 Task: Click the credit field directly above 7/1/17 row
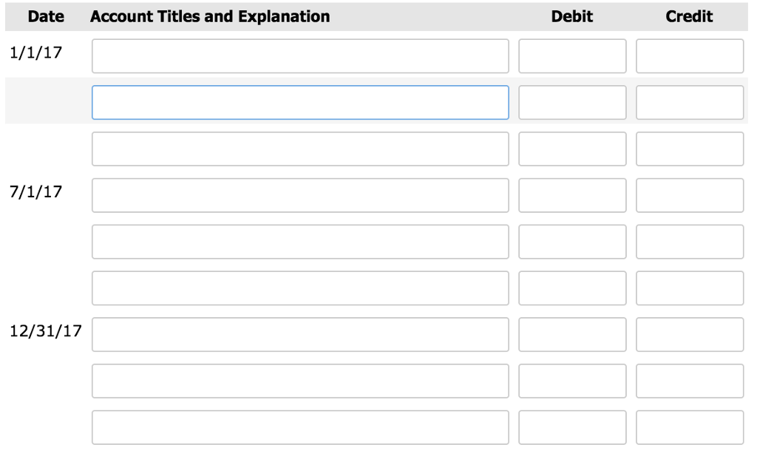(689, 149)
